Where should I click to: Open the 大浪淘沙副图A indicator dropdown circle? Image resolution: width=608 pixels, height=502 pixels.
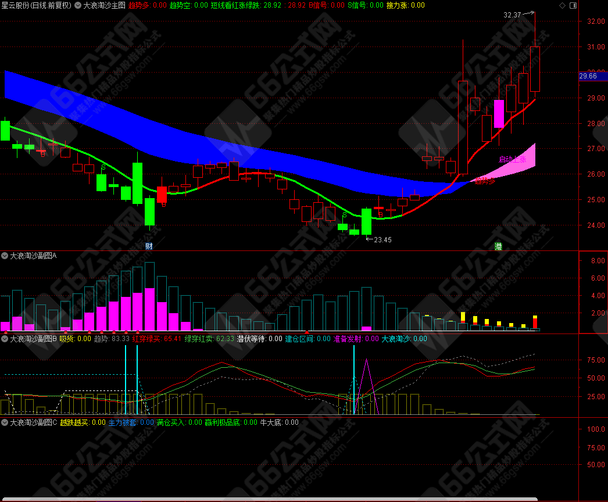[x=5, y=256]
